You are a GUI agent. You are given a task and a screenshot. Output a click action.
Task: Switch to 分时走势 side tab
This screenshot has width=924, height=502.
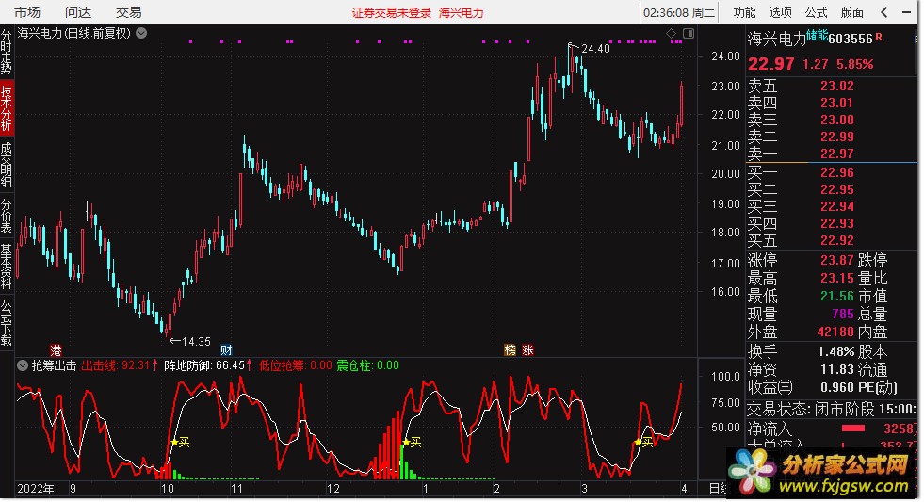click(x=7, y=53)
